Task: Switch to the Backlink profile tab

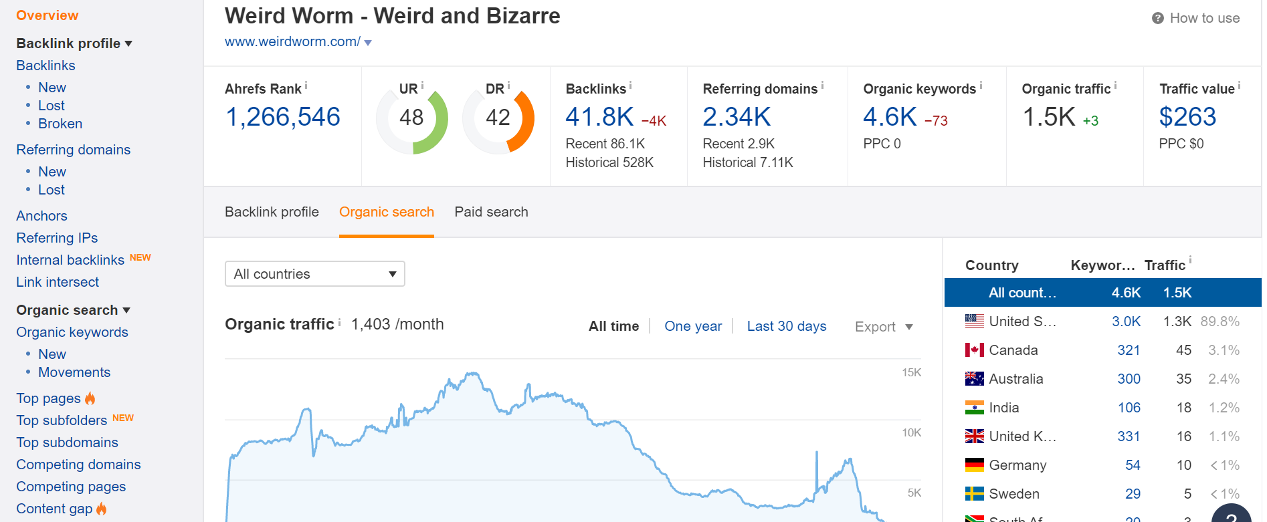Action: click(x=272, y=212)
